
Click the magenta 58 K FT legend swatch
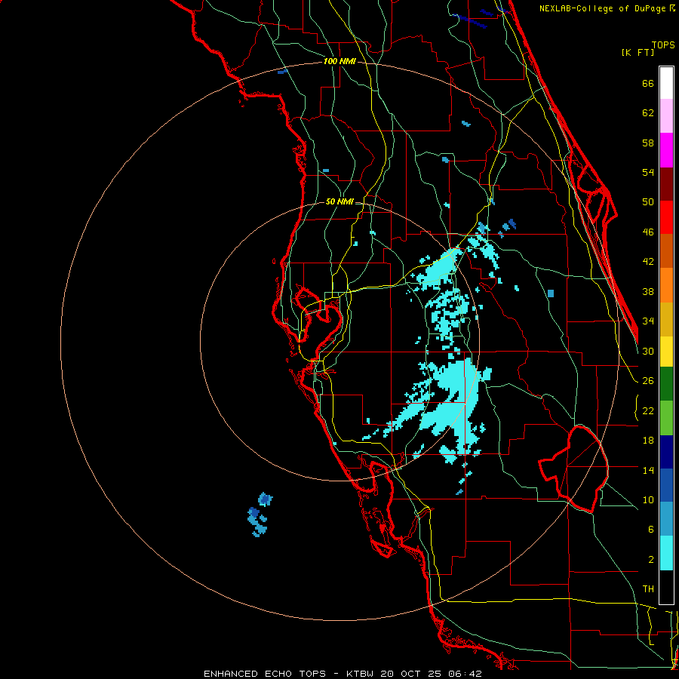[666, 150]
